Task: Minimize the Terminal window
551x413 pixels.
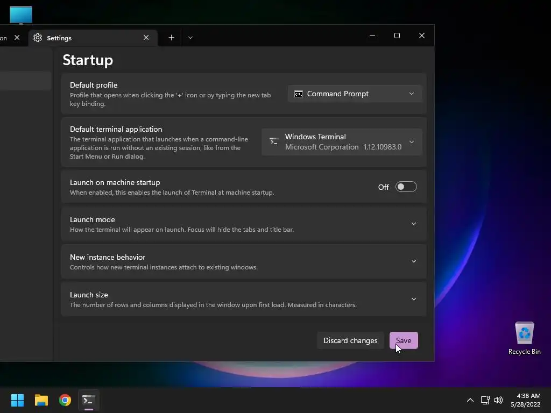Action: pos(372,35)
